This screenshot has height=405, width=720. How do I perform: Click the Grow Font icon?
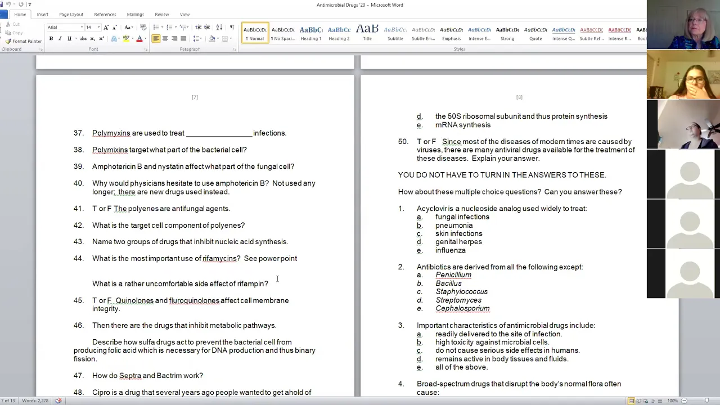point(106,27)
